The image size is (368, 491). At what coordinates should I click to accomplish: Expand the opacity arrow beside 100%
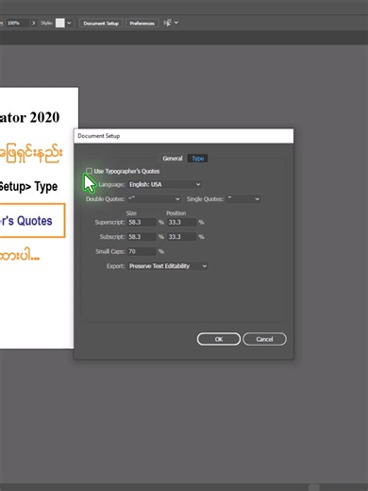pyautogui.click(x=34, y=23)
